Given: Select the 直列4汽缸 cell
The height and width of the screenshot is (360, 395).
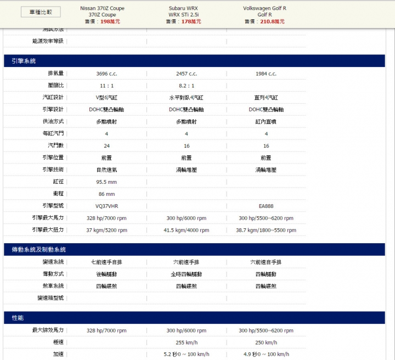Looking at the screenshot, I should (x=266, y=98).
